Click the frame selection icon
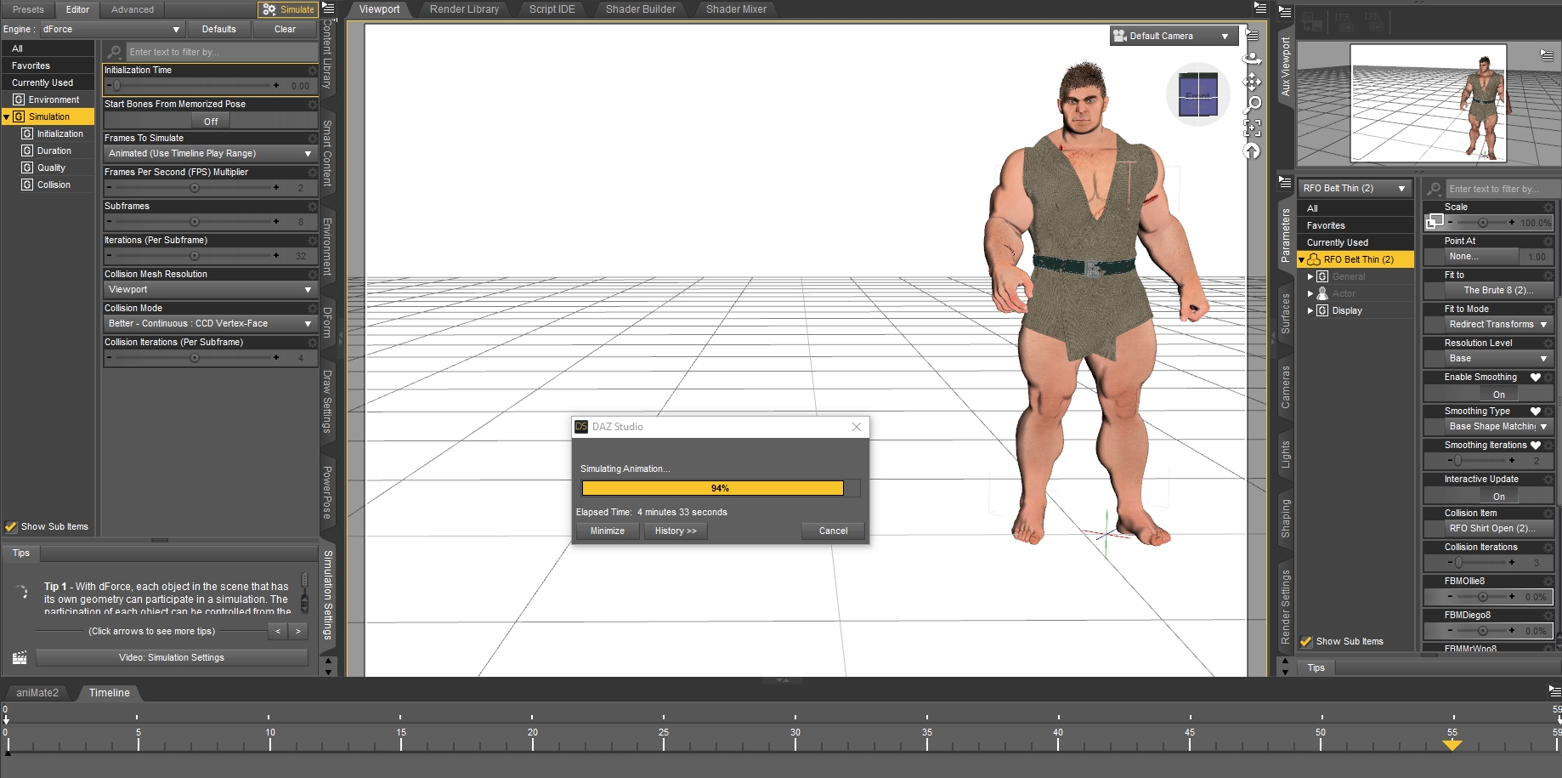The image size is (1562, 778). click(1252, 128)
